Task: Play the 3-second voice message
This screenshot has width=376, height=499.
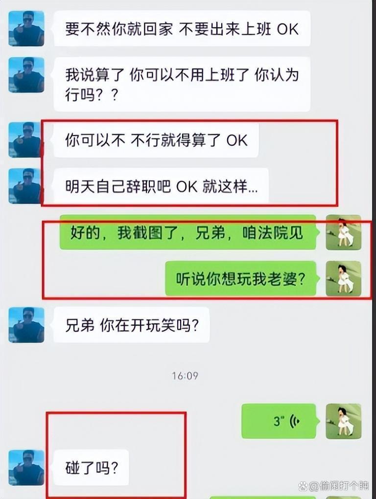Action: [280, 421]
